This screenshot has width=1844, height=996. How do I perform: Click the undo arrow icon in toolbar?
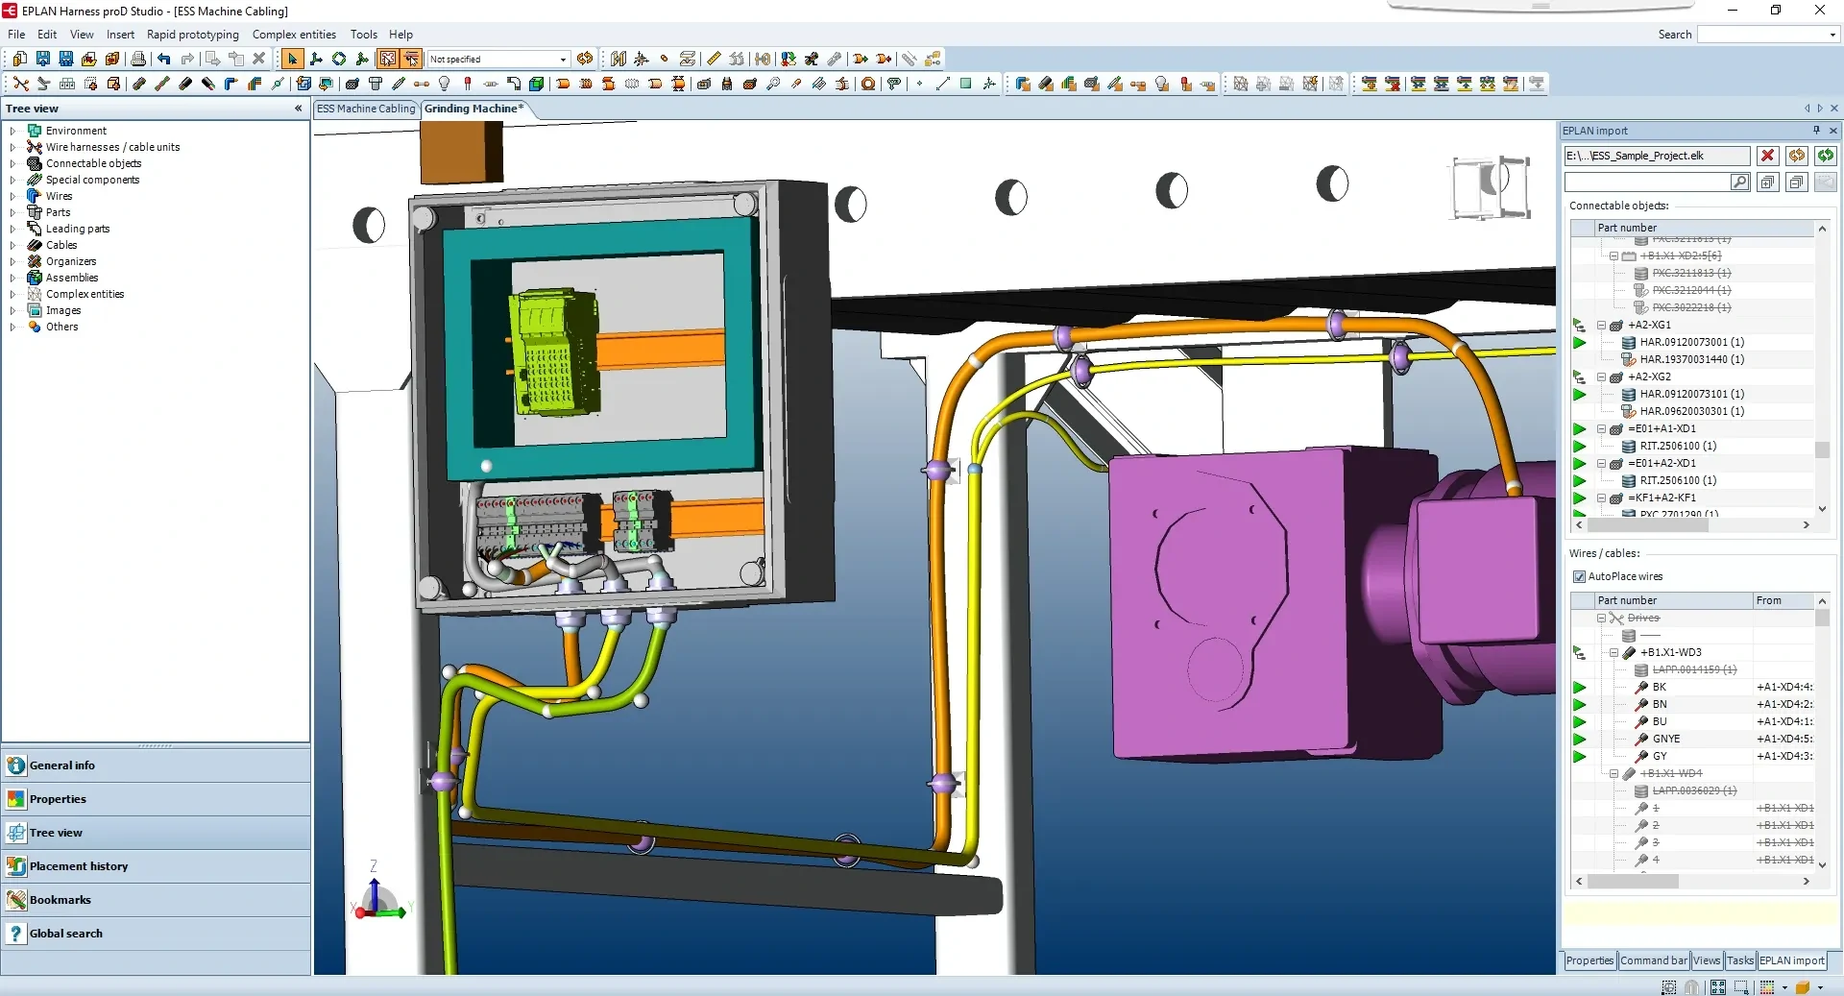[x=164, y=59]
